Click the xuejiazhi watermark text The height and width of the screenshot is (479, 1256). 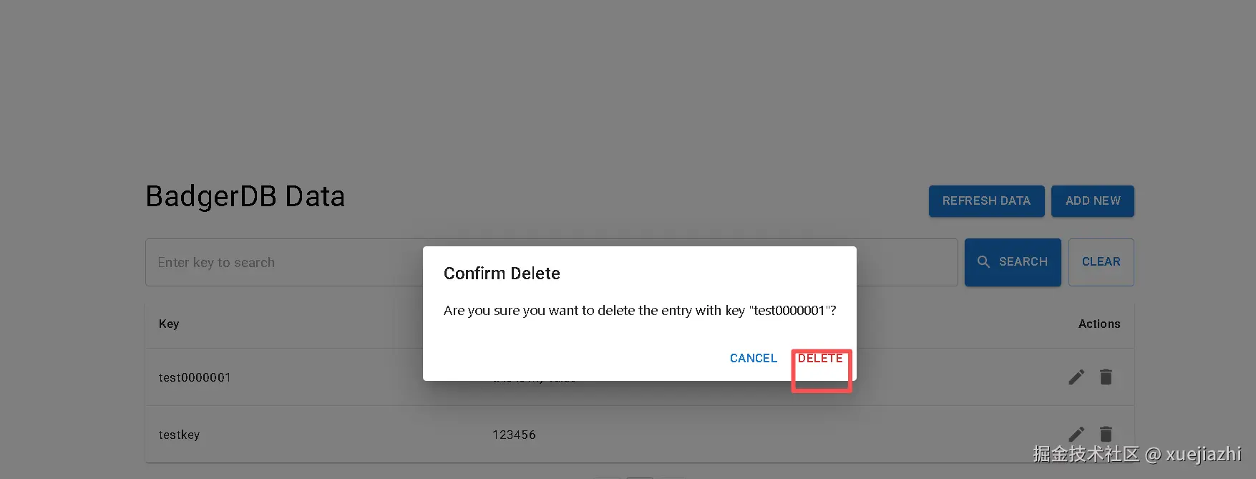tap(1203, 454)
